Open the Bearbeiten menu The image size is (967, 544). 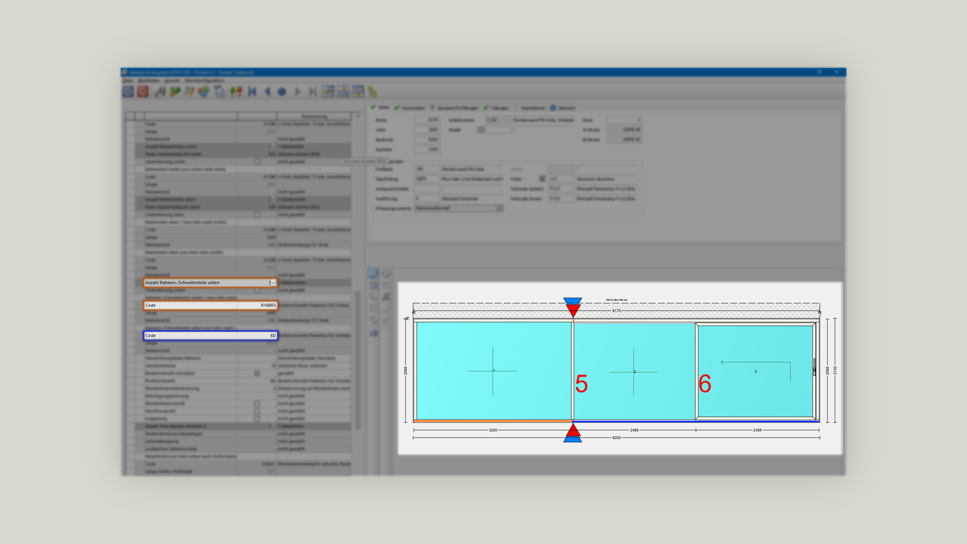[149, 80]
